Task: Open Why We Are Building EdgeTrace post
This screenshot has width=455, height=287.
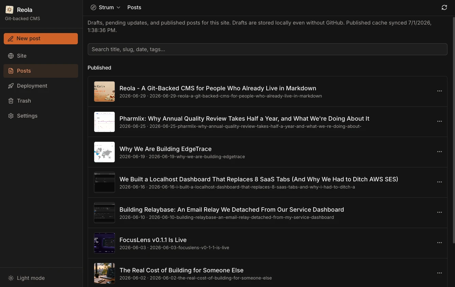Action: point(166,149)
